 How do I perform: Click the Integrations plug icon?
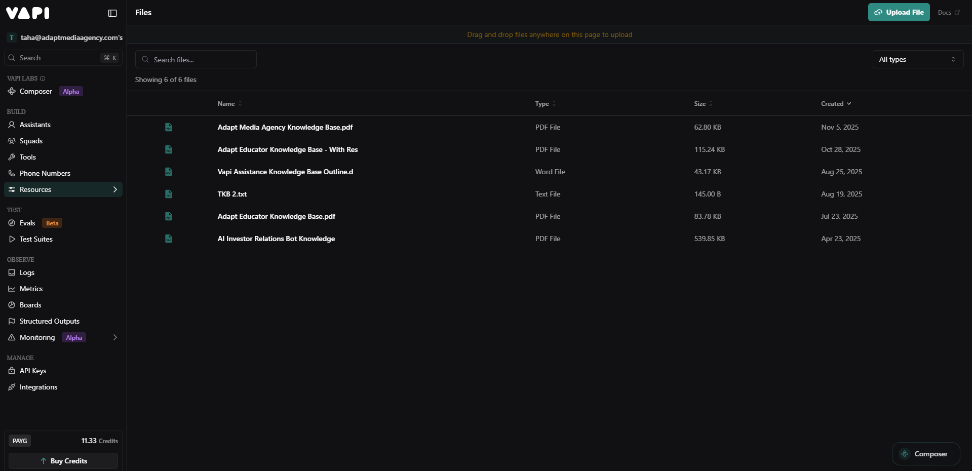point(12,387)
